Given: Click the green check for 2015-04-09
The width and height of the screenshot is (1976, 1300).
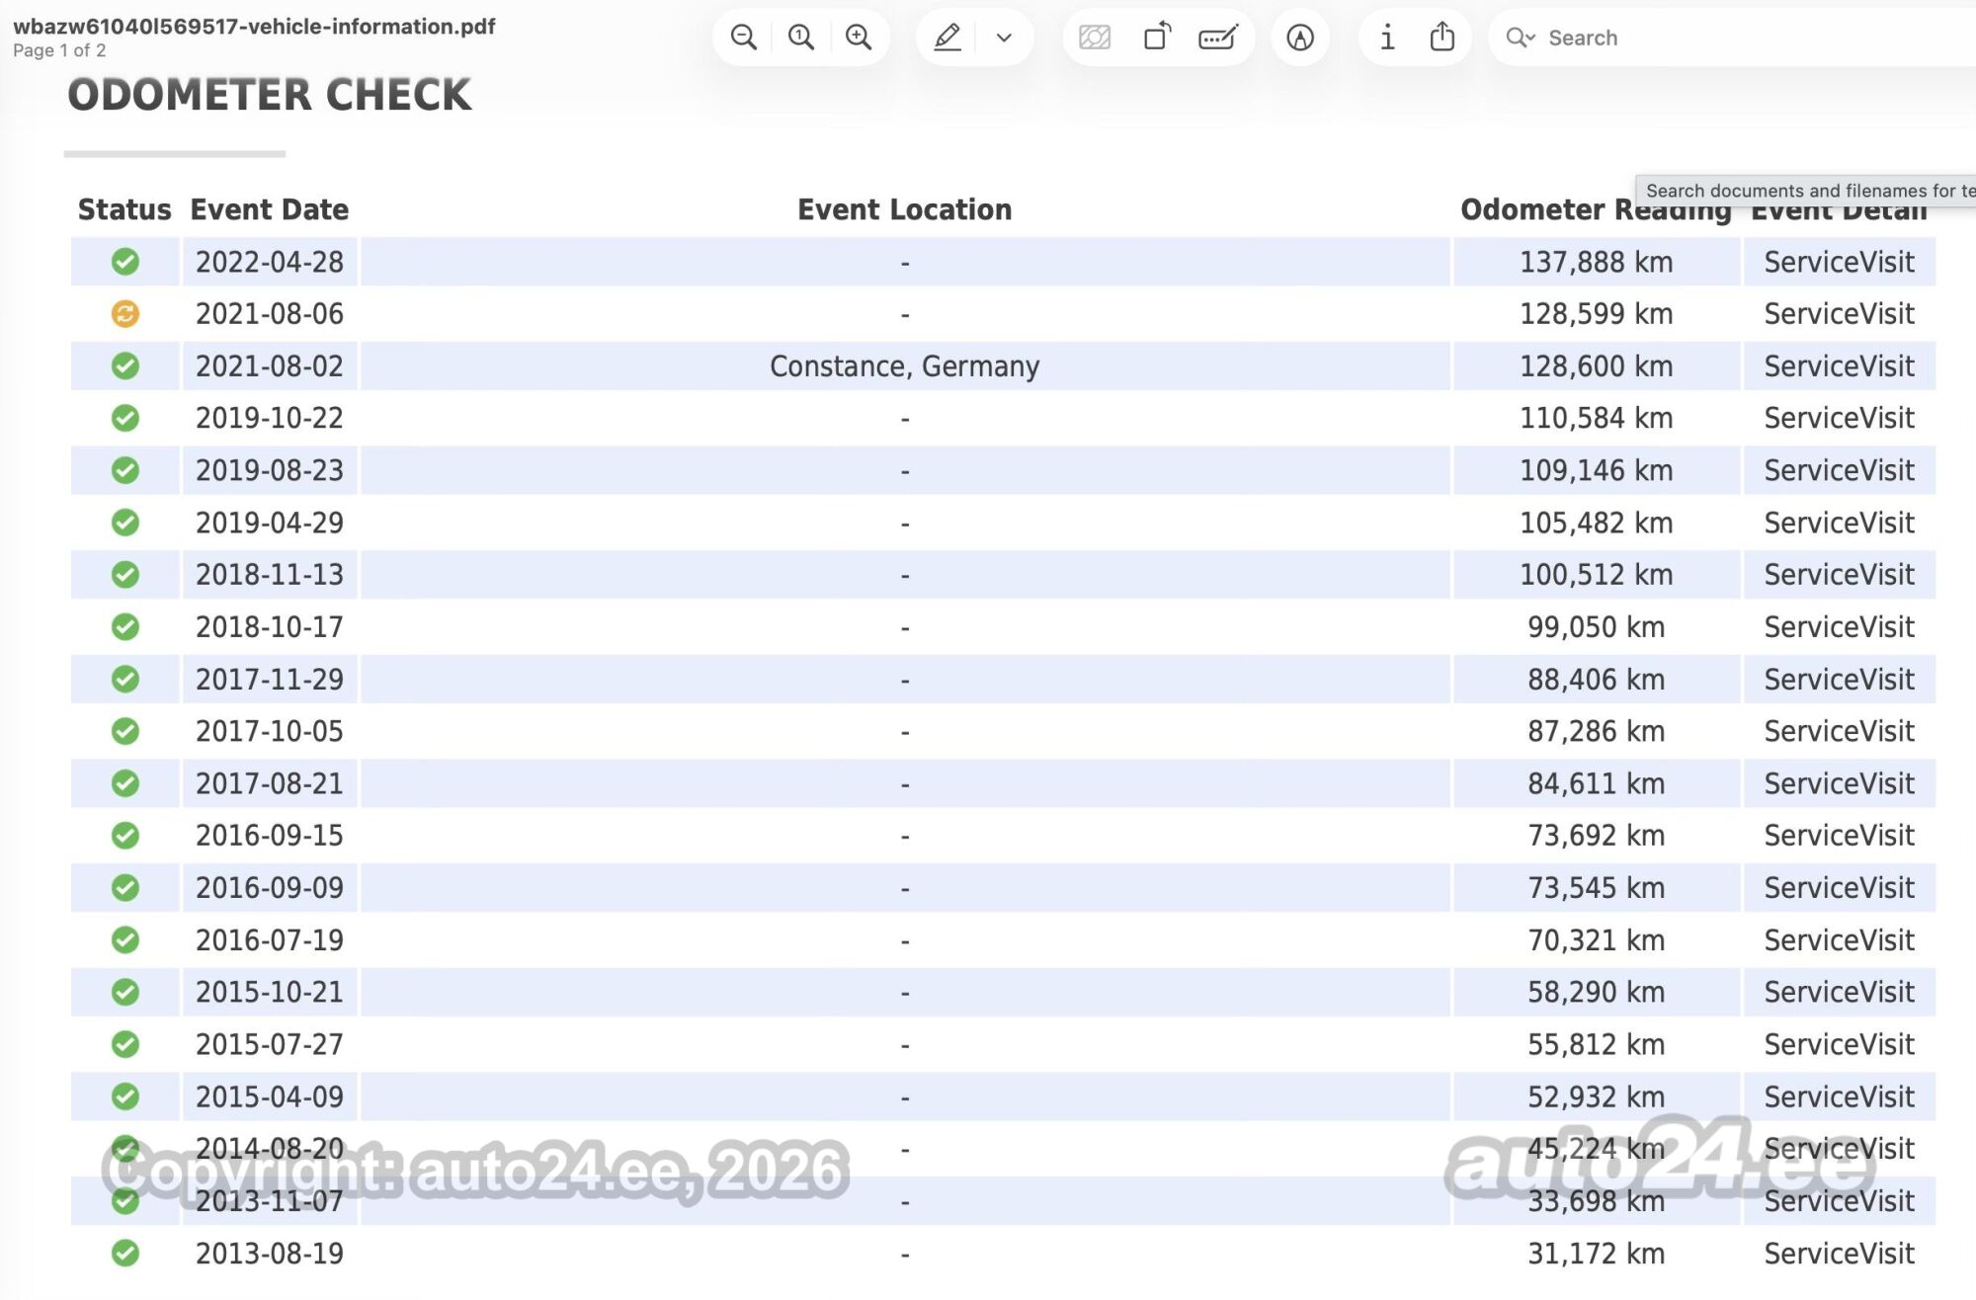Looking at the screenshot, I should click(x=125, y=1097).
